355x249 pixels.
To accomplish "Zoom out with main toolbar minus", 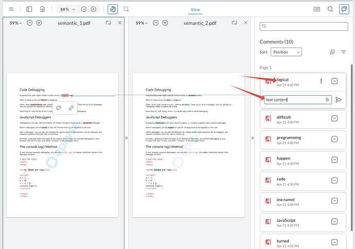I will [x=84, y=9].
